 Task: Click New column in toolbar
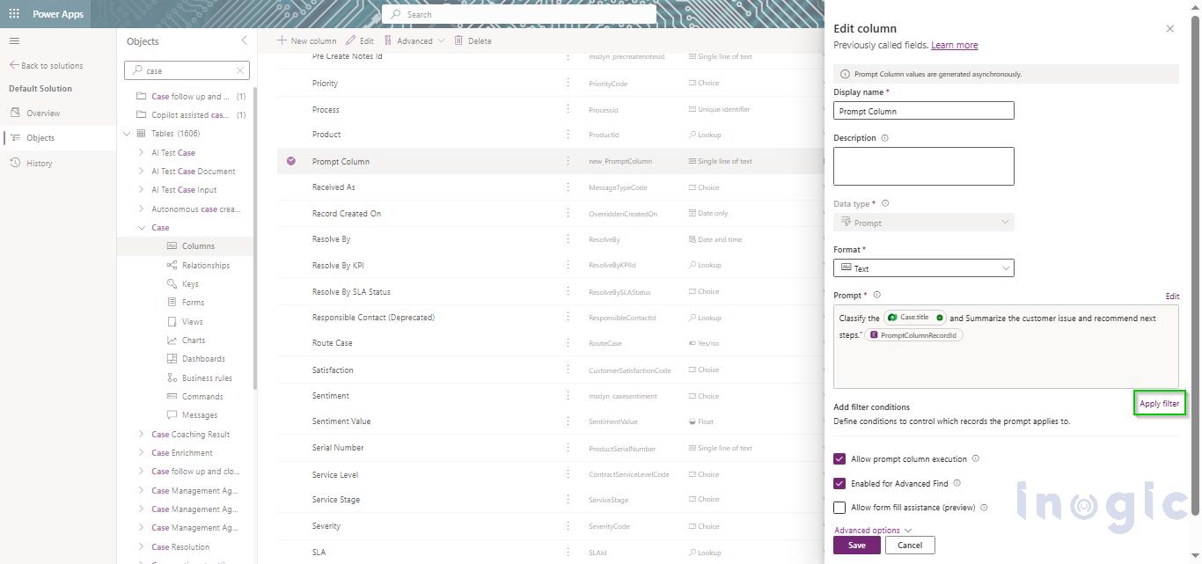coord(306,40)
